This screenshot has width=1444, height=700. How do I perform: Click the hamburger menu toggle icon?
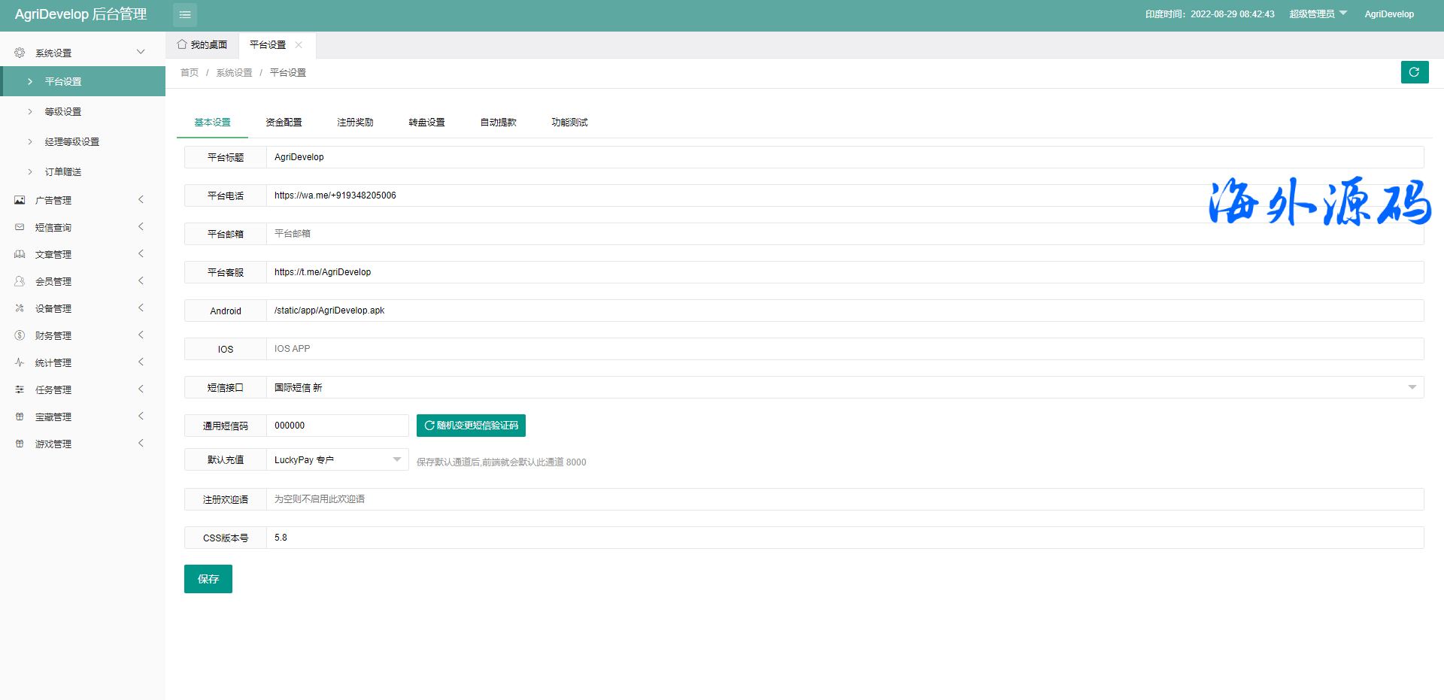click(x=185, y=14)
